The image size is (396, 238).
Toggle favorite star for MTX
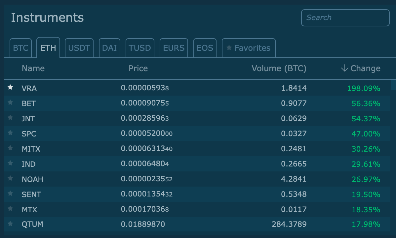point(10,209)
